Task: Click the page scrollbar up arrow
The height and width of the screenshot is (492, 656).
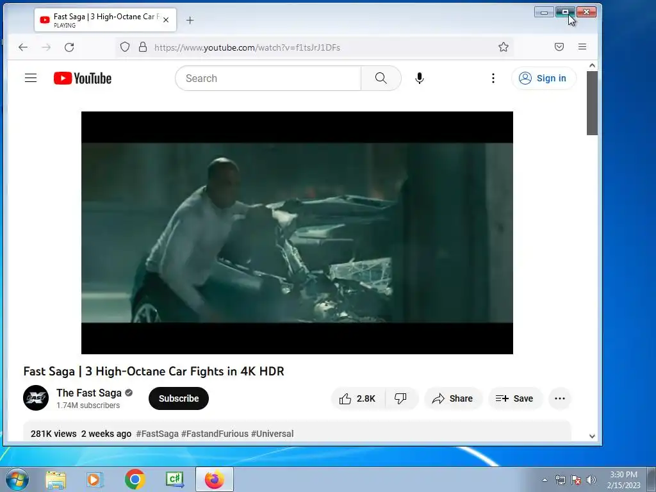Action: pyautogui.click(x=592, y=65)
